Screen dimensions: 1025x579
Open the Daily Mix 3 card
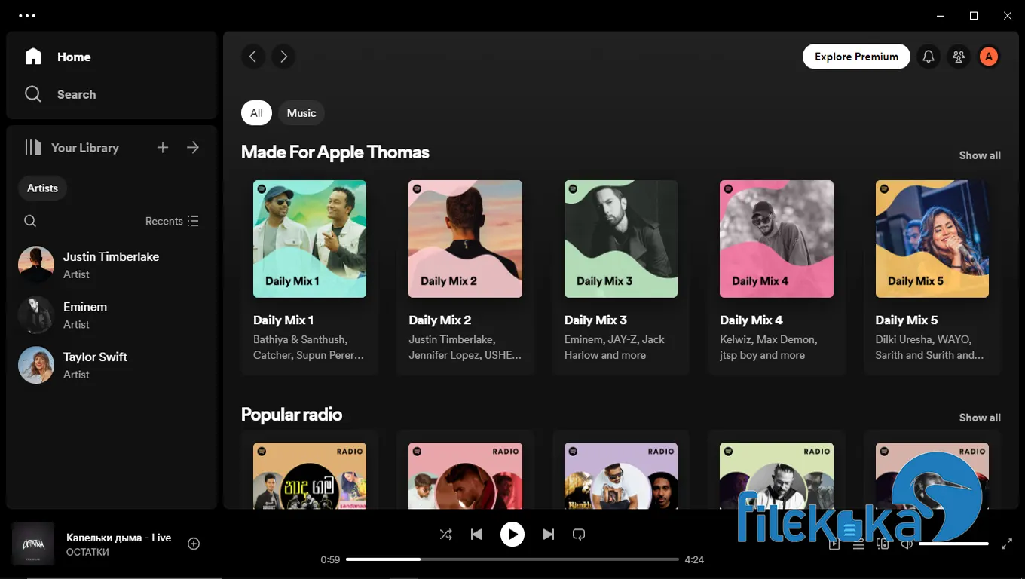pos(621,271)
